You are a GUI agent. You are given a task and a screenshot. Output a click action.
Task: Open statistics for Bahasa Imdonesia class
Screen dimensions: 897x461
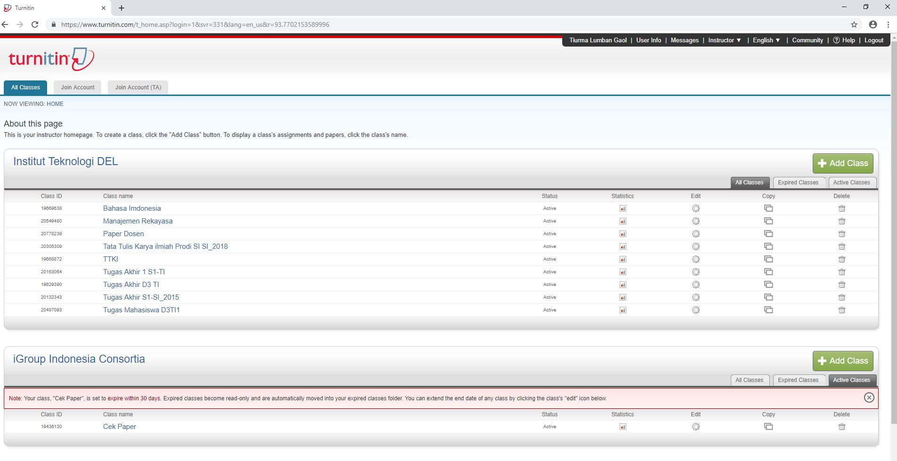pos(622,208)
